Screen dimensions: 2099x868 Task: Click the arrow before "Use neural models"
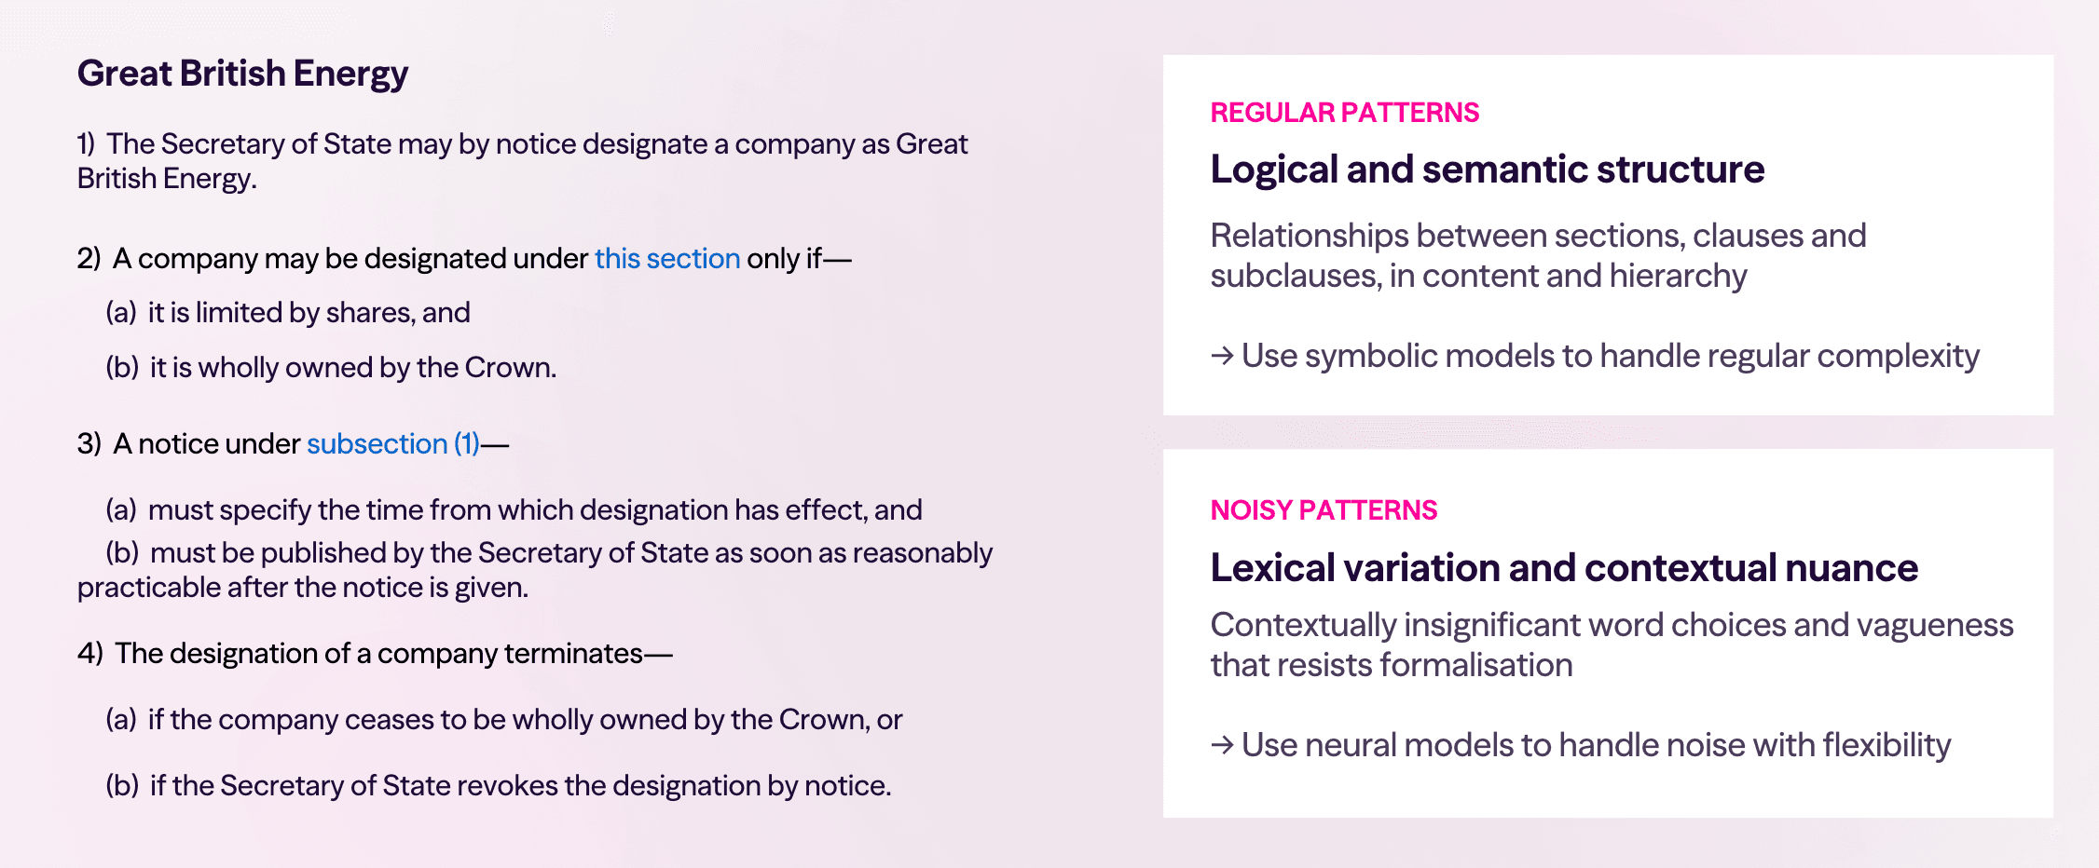(x=1222, y=745)
